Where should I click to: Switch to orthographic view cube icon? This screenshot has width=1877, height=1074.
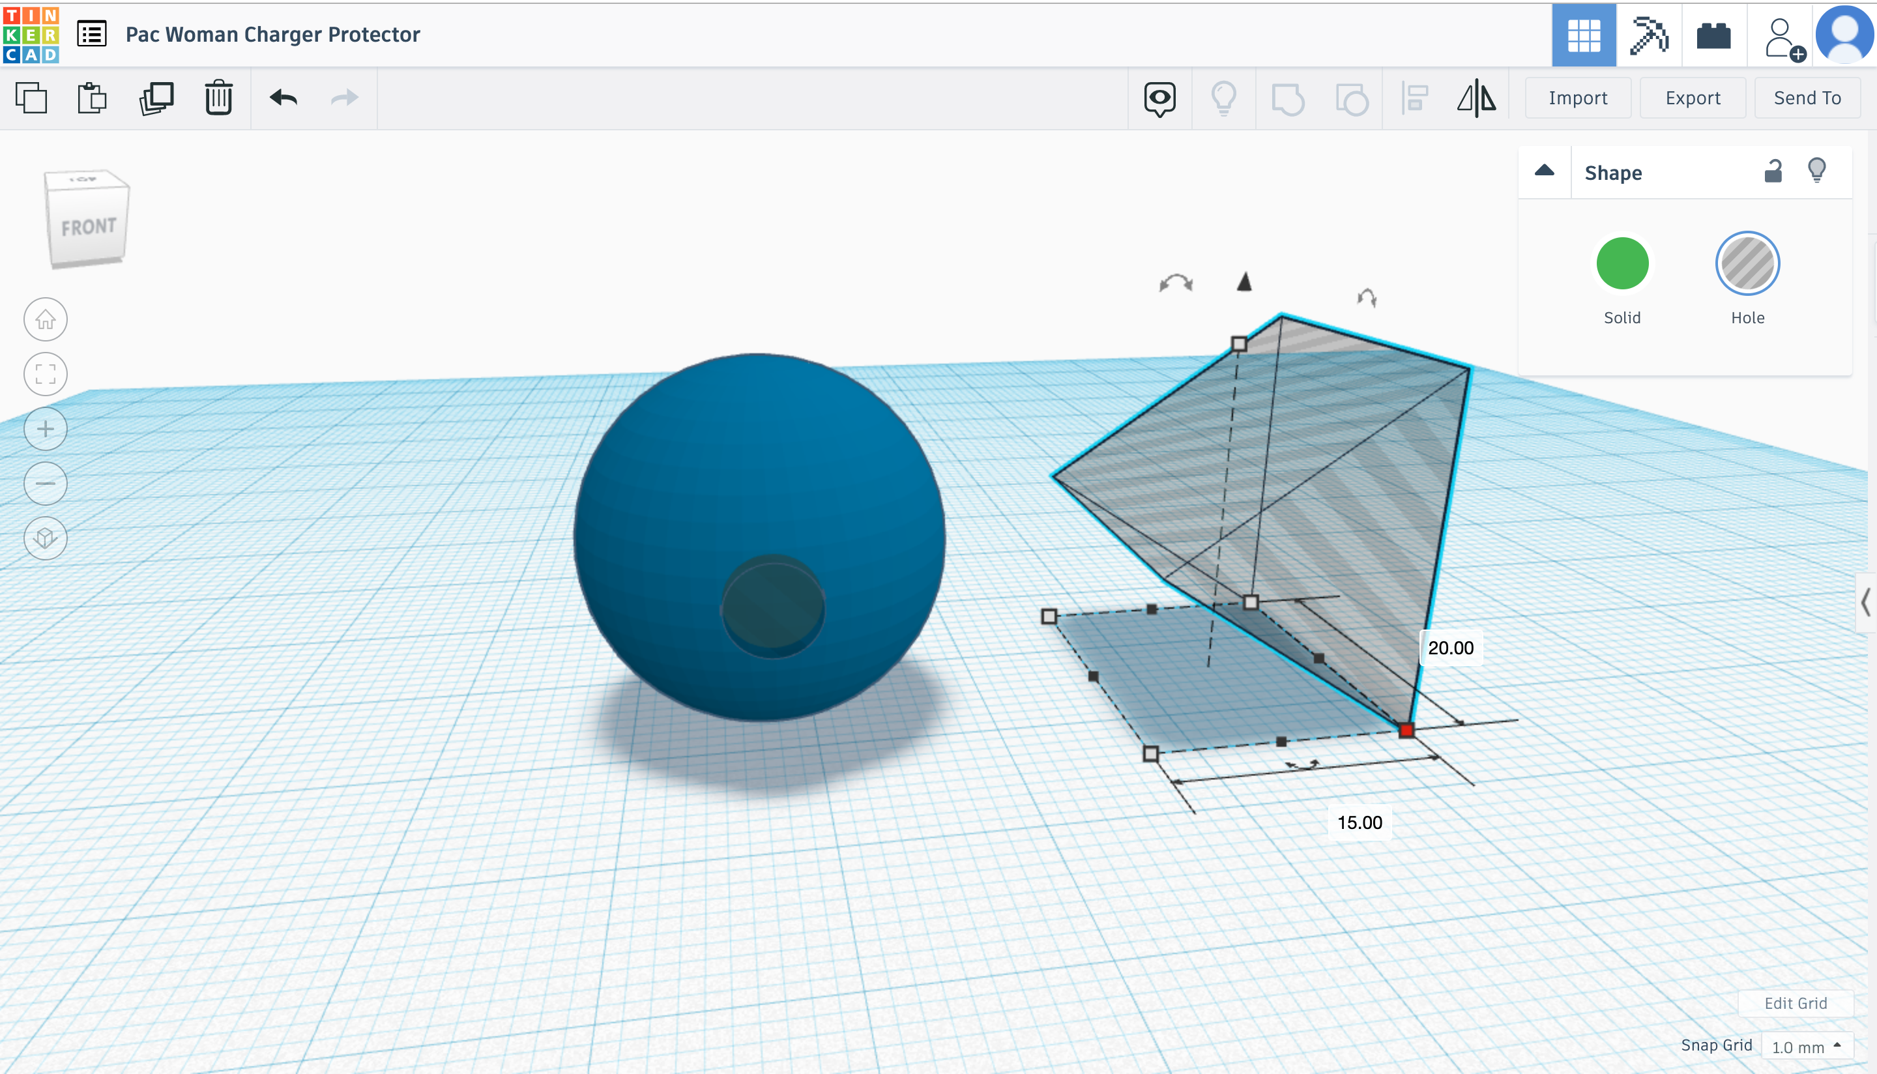(x=46, y=538)
